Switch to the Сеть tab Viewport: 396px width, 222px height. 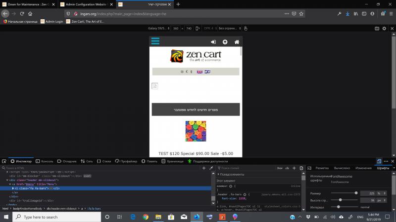coord(87,161)
